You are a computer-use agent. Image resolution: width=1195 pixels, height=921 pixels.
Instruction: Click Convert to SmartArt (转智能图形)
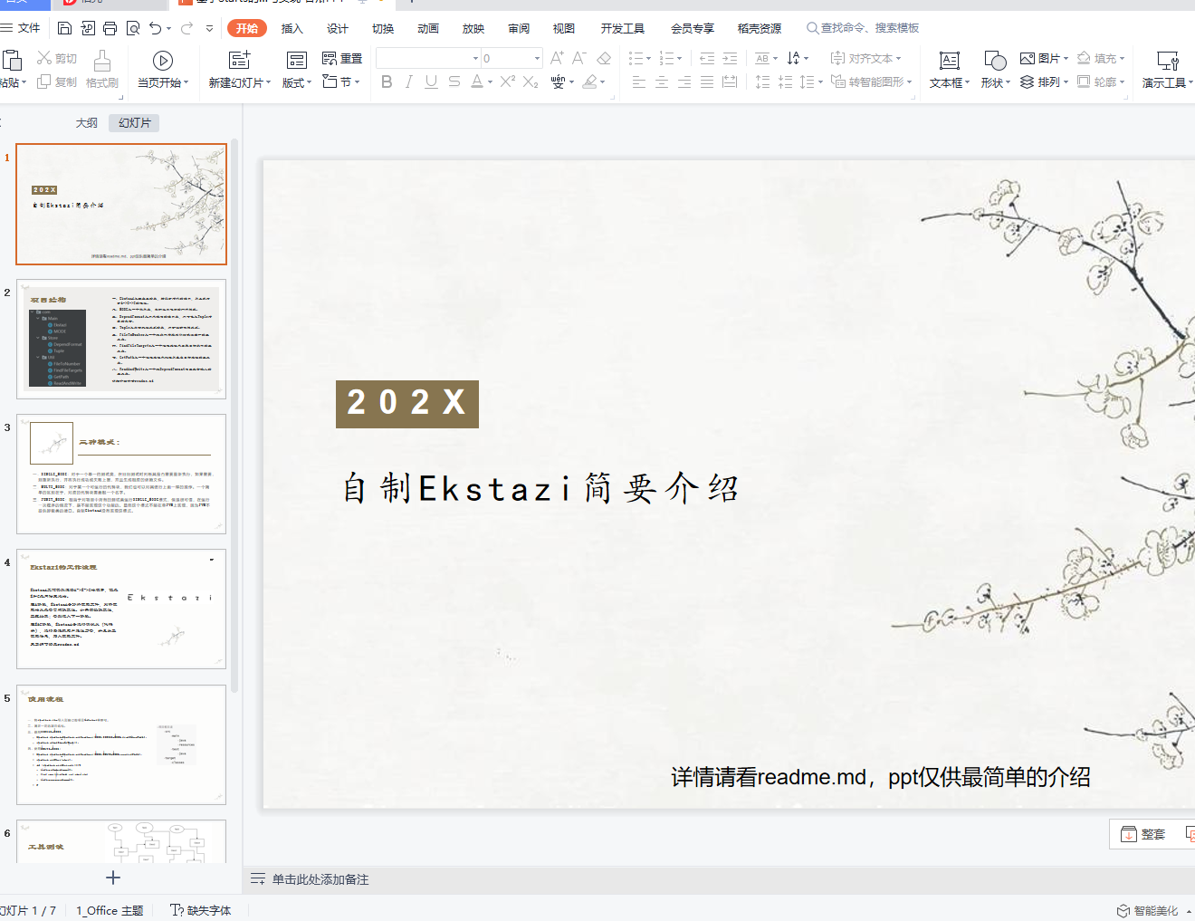[871, 82]
